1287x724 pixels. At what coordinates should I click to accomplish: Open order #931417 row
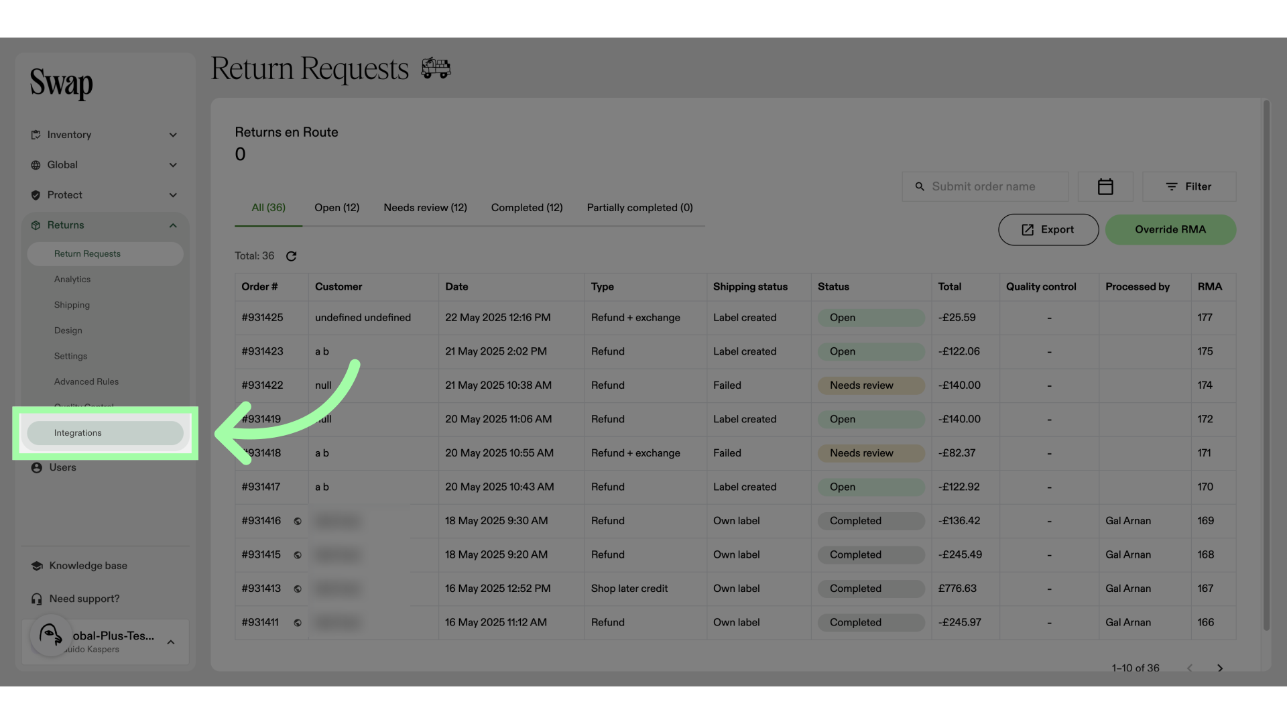(x=735, y=487)
